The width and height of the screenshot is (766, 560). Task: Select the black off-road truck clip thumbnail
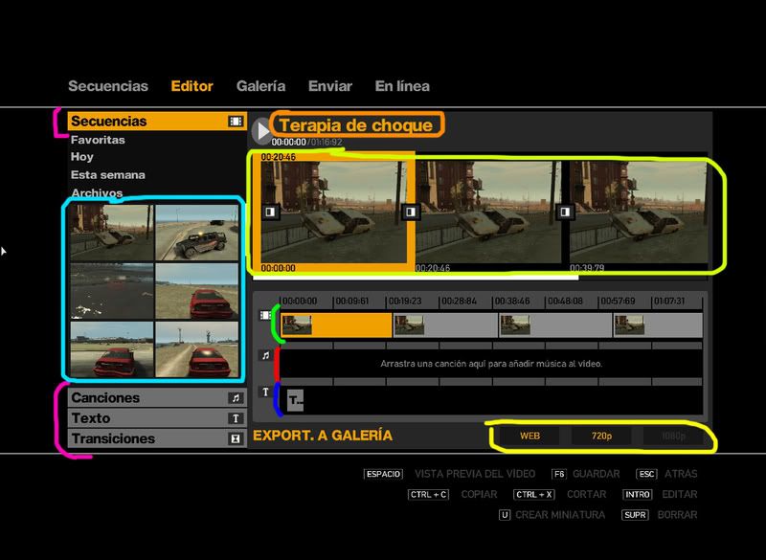click(x=197, y=232)
